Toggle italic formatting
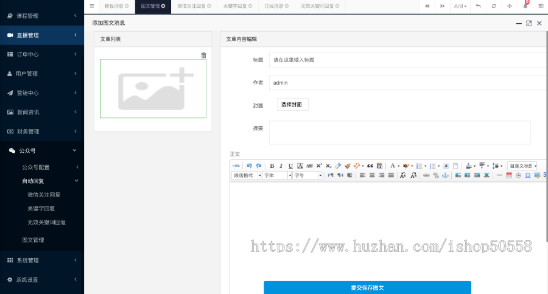Screen dimensions: 548x294 point(281,166)
